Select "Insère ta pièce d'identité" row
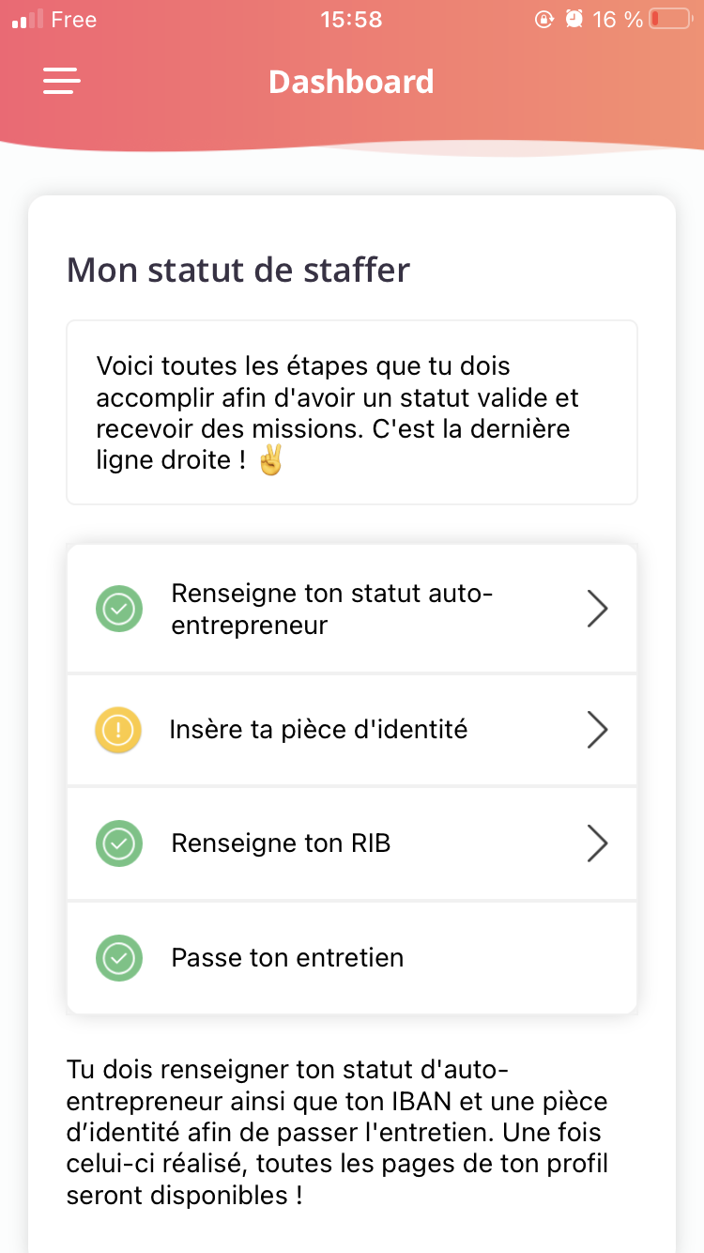This screenshot has height=1253, width=704. (x=352, y=730)
